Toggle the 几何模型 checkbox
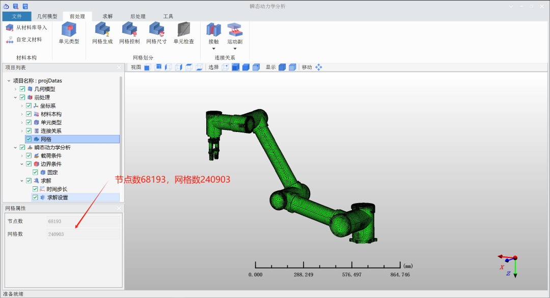 point(22,89)
